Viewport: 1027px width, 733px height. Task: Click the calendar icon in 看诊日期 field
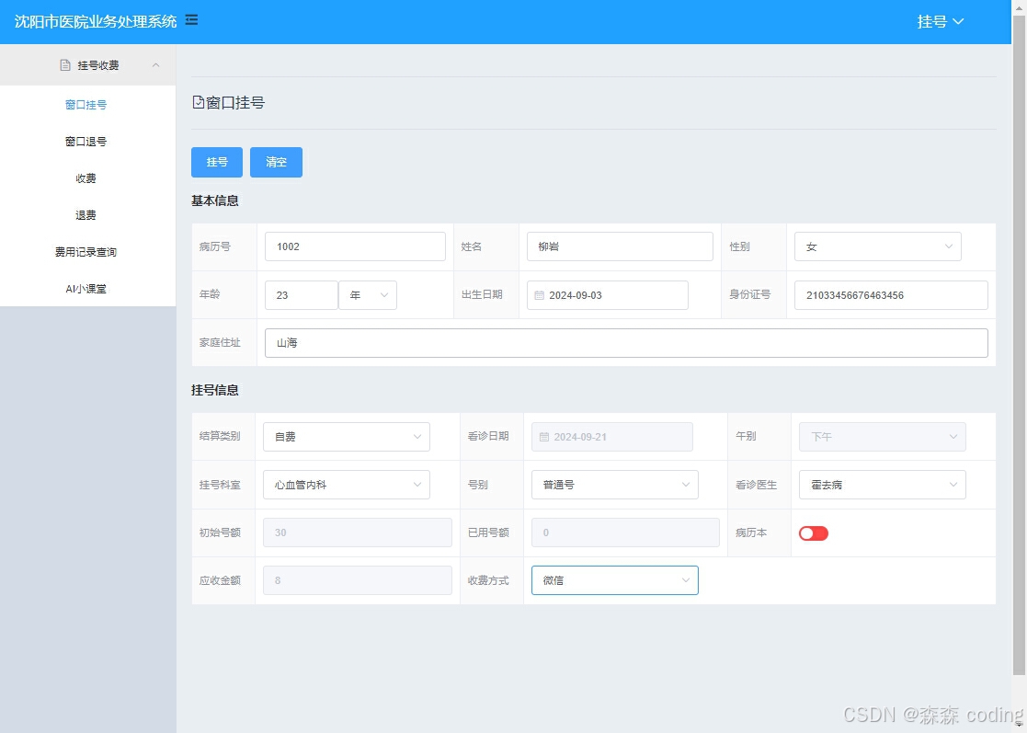tap(543, 437)
